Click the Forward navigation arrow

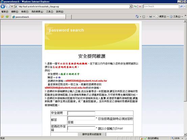pos(8,6)
